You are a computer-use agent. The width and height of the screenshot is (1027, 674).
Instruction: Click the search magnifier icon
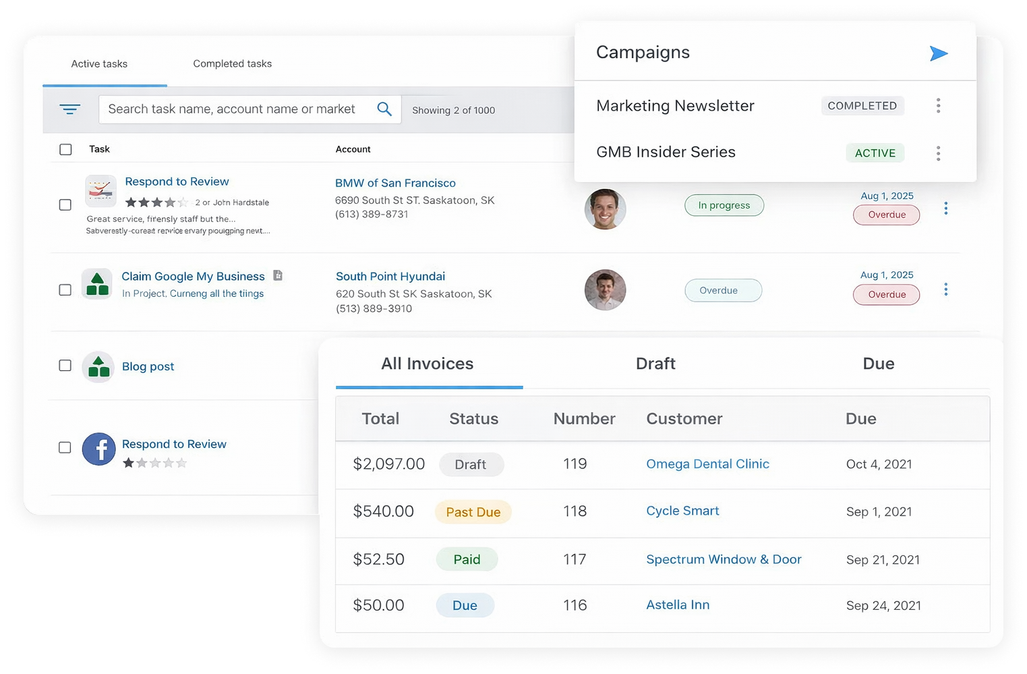[384, 109]
